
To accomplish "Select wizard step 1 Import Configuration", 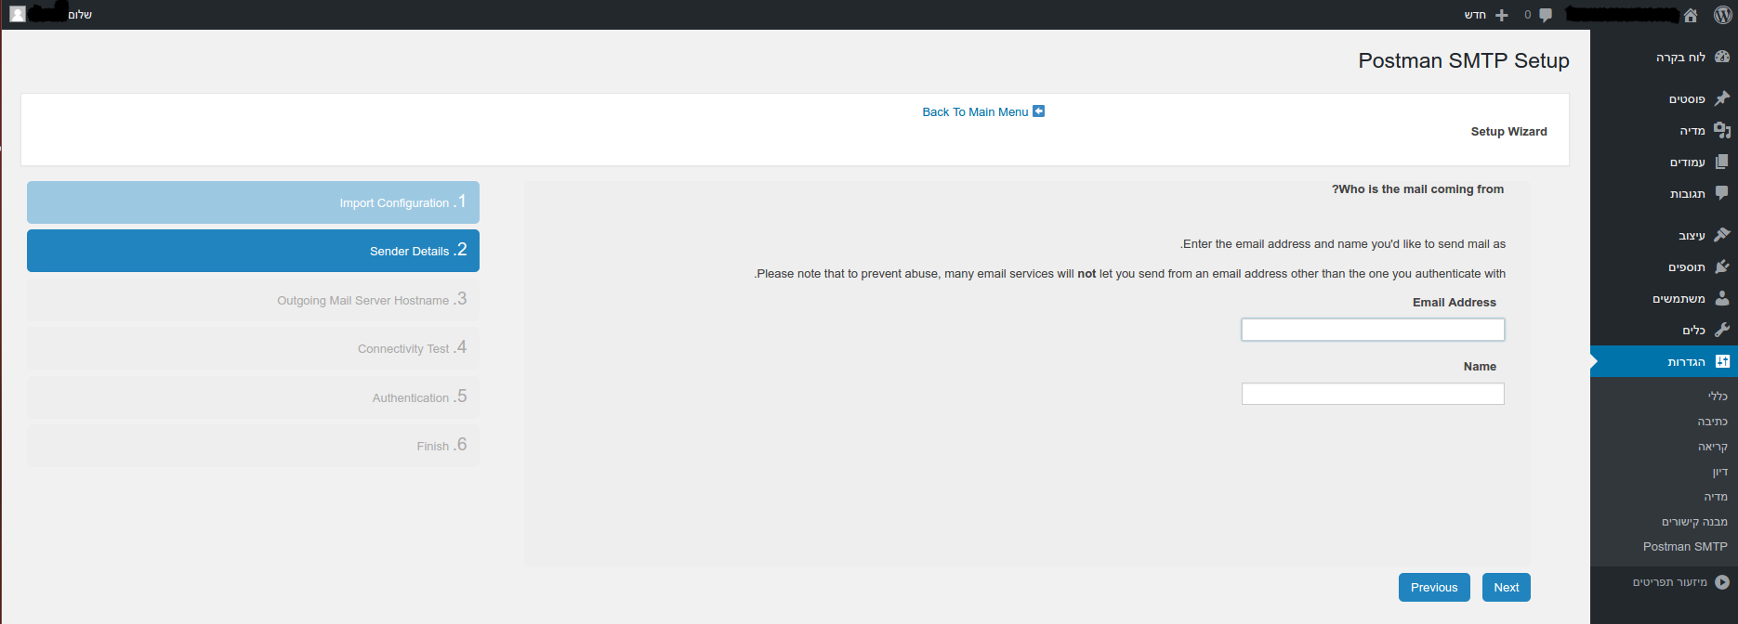I will (x=253, y=202).
